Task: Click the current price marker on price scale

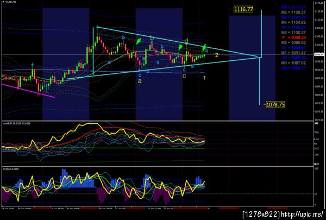Action: 319,55
